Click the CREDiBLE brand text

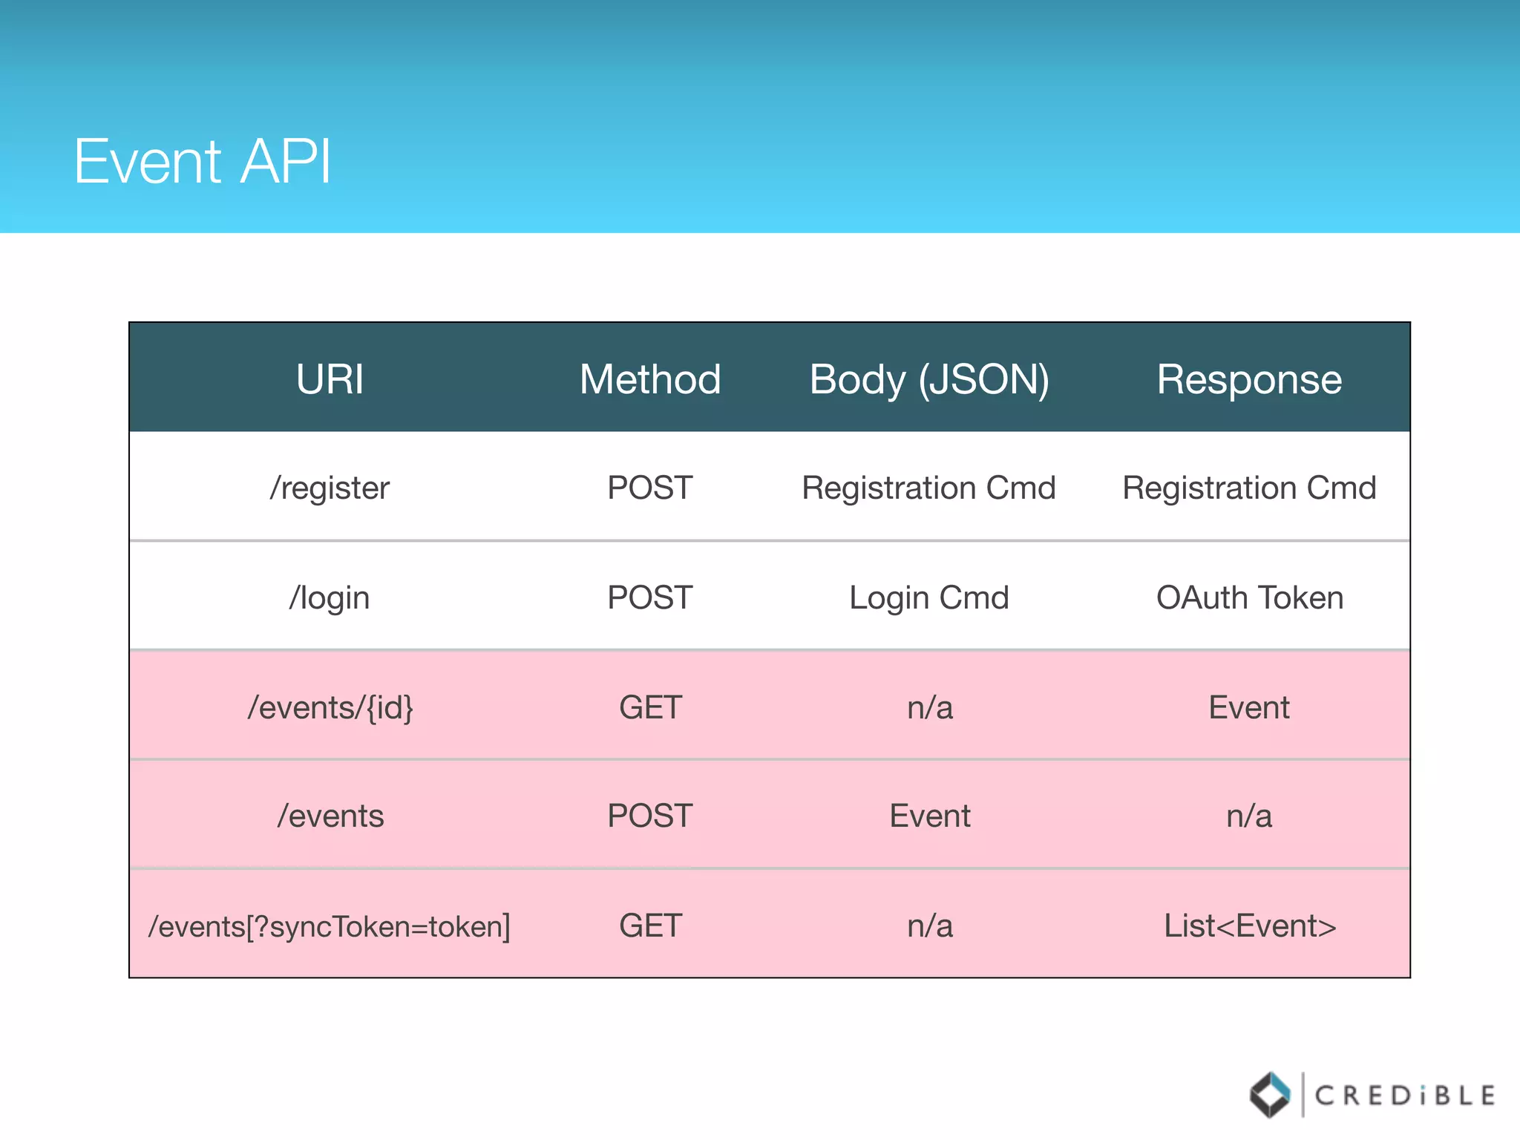[x=1405, y=1095]
